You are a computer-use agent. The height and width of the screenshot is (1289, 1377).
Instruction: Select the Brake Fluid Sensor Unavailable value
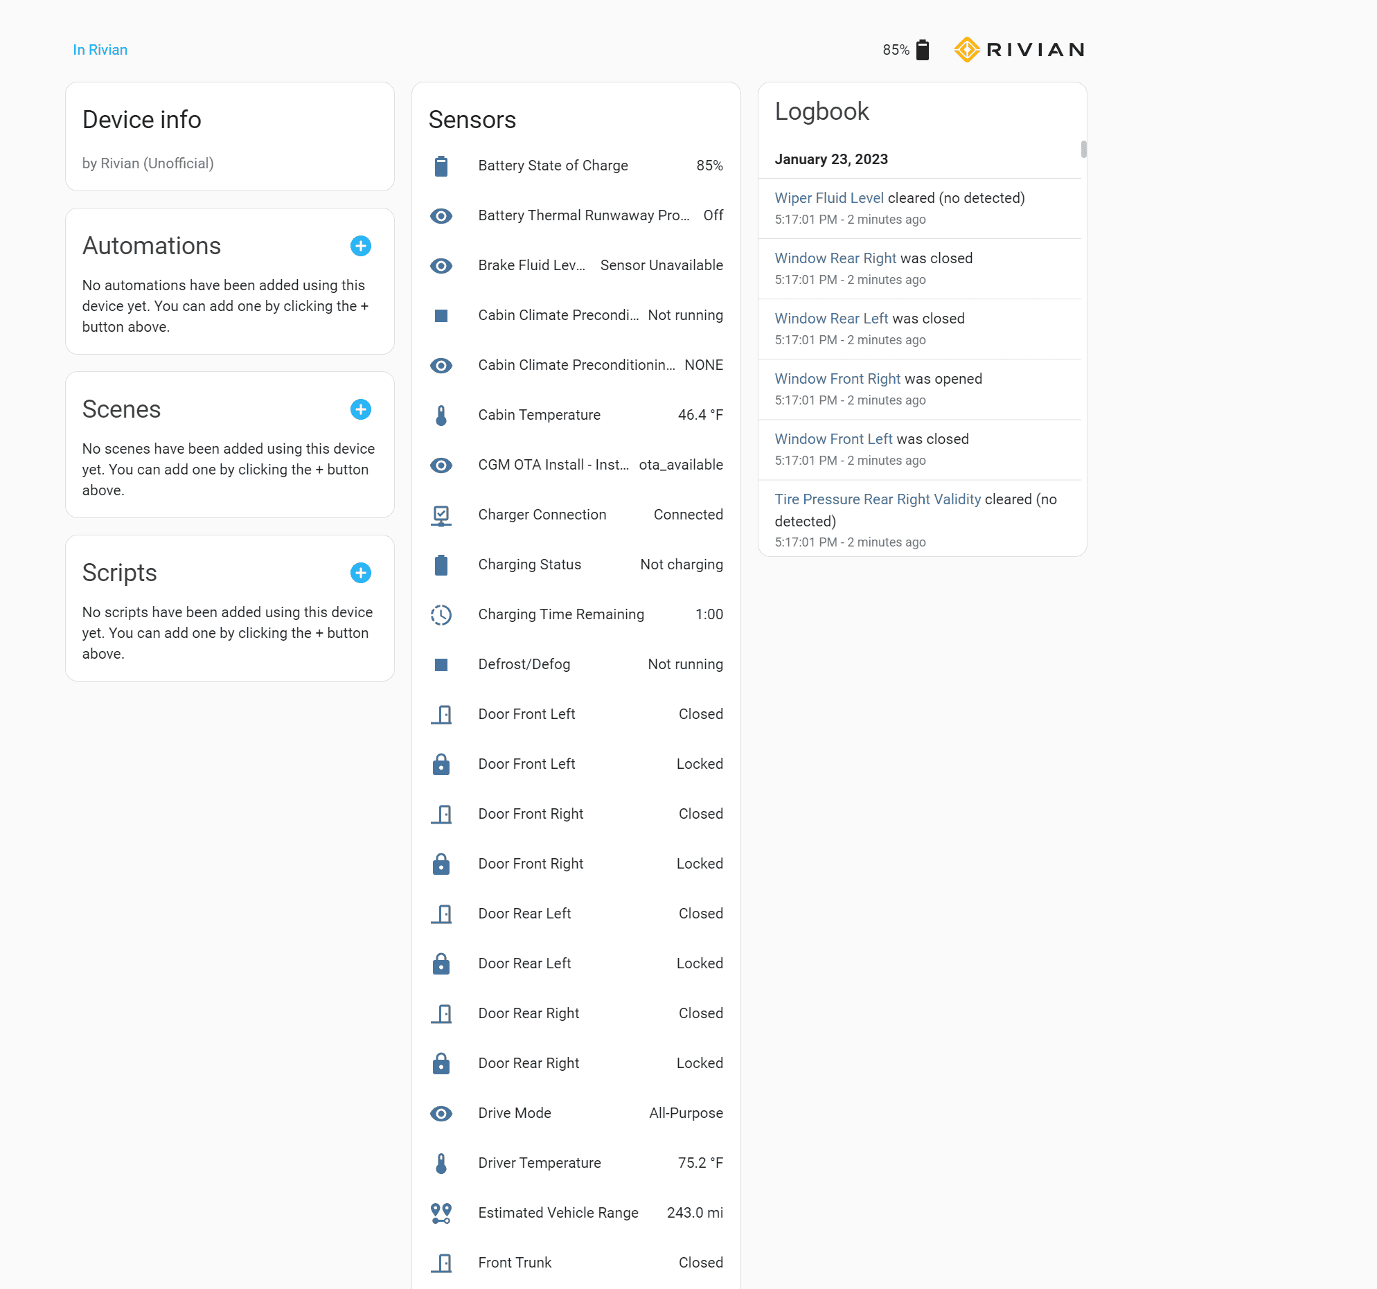point(661,265)
